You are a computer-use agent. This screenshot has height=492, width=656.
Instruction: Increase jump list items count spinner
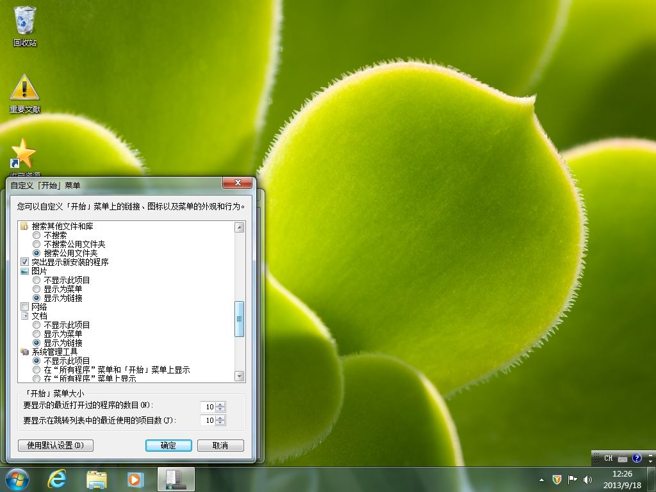(x=220, y=418)
